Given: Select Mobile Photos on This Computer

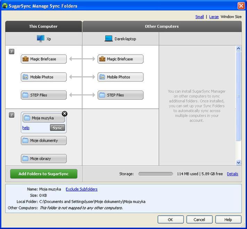Looking at the screenshot, I should coord(44,77).
